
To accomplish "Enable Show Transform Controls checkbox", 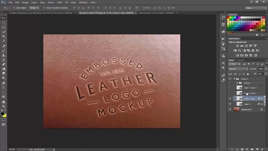I will [44, 8].
